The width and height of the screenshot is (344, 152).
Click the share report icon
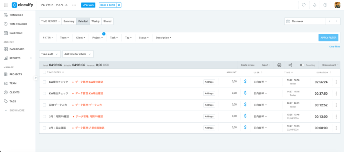[291, 65]
